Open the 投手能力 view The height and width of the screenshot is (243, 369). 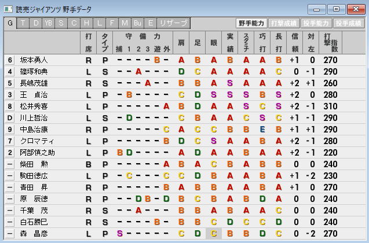pyautogui.click(x=316, y=23)
